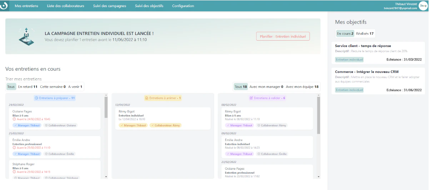
Task: Click the app logo in the top-left corner
Action: 4,6
